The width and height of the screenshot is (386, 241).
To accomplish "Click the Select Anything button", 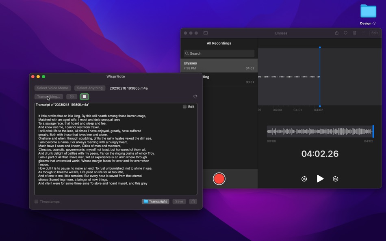I will tap(90, 88).
